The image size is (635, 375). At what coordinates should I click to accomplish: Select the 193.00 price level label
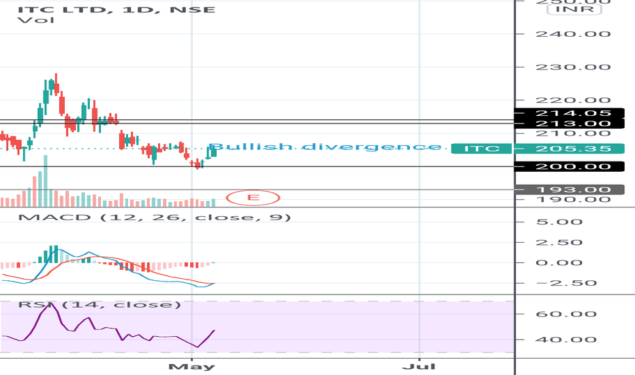tap(569, 190)
